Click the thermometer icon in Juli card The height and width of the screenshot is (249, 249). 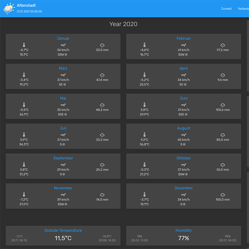pos(24,135)
